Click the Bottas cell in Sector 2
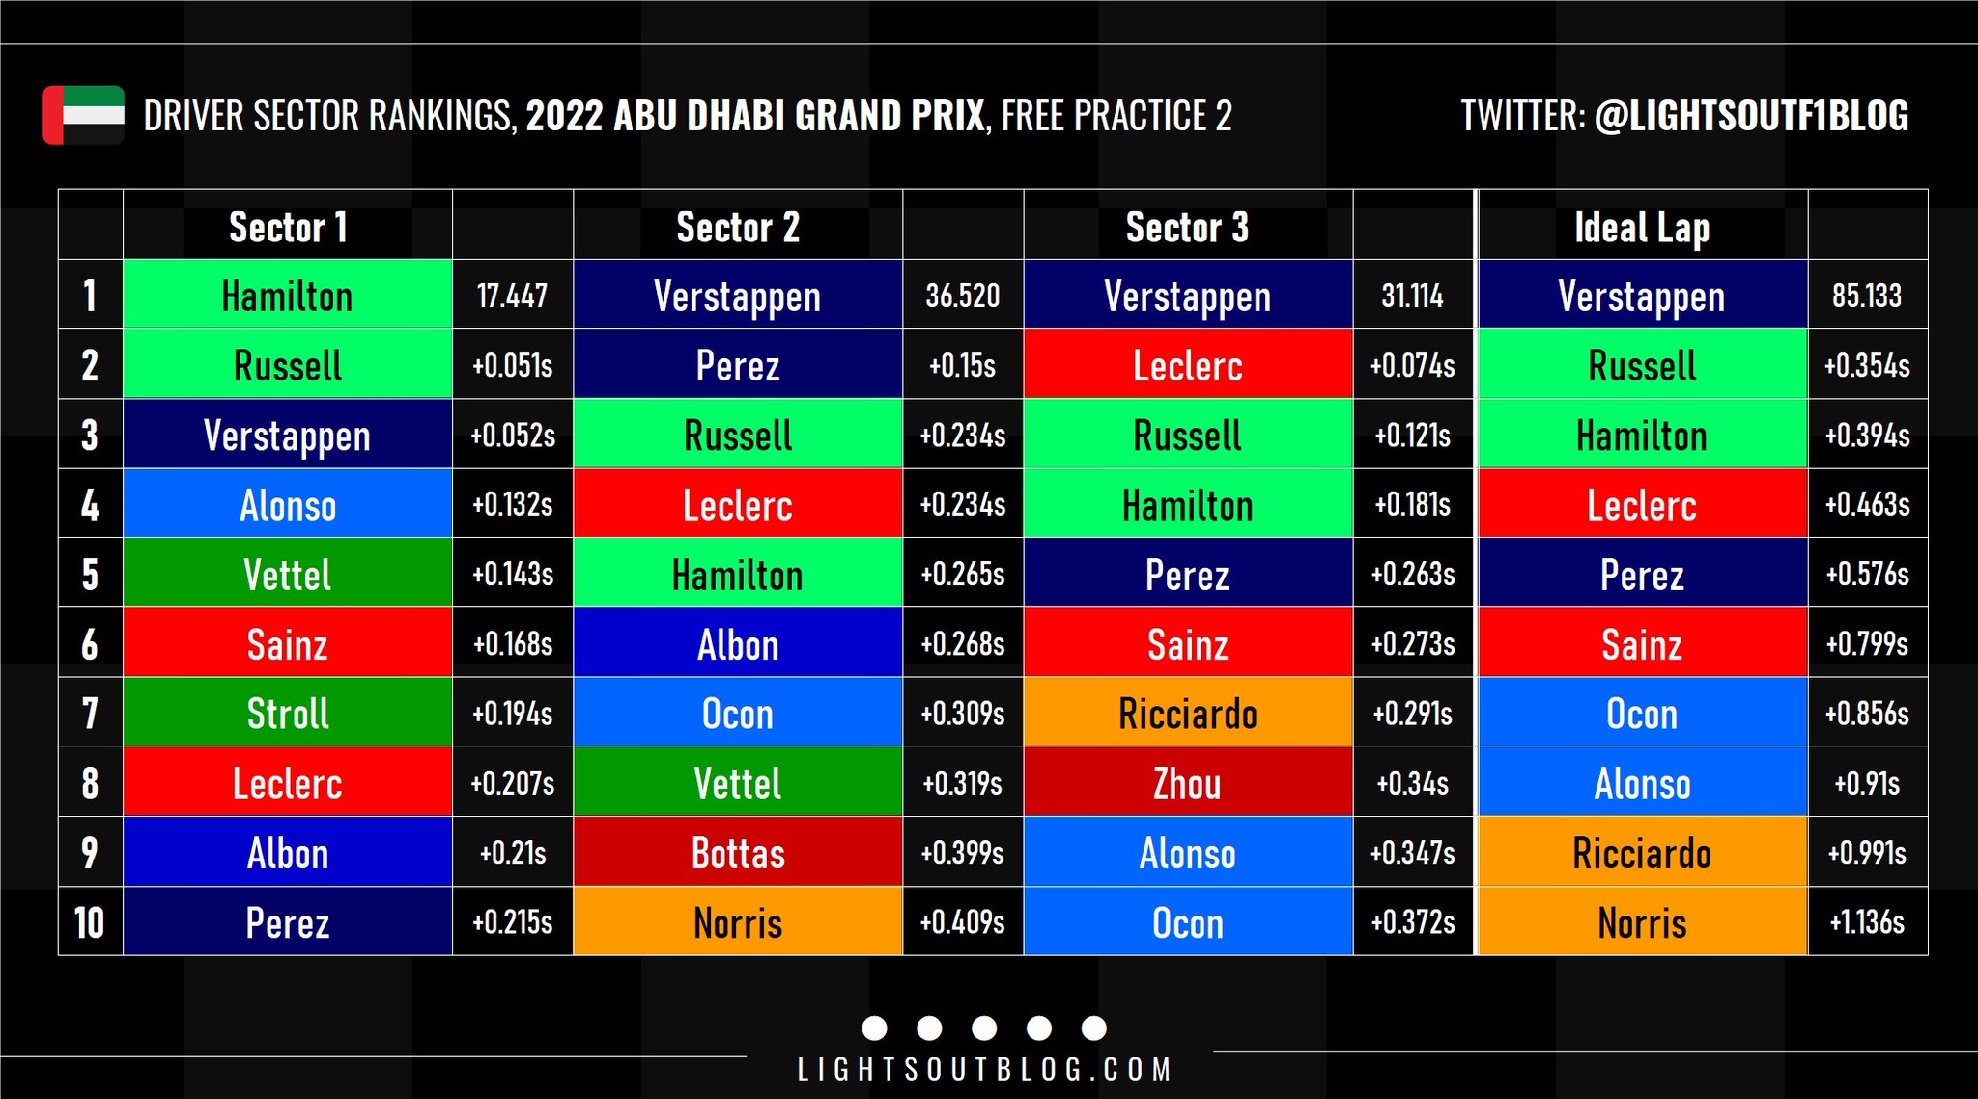Viewport: 1978px width, 1099px height. pos(738,852)
